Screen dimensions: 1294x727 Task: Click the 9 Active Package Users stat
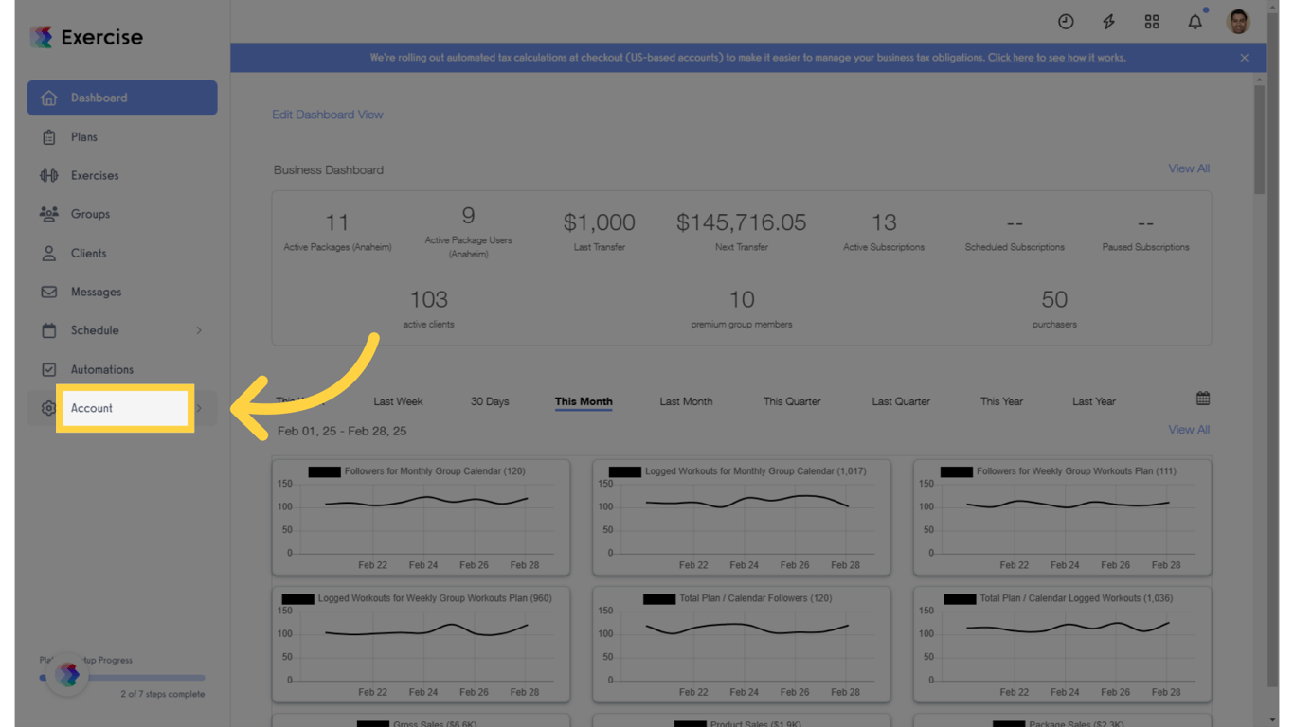468,232
